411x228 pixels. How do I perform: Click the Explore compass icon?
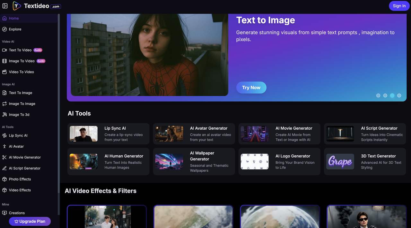coord(4,29)
